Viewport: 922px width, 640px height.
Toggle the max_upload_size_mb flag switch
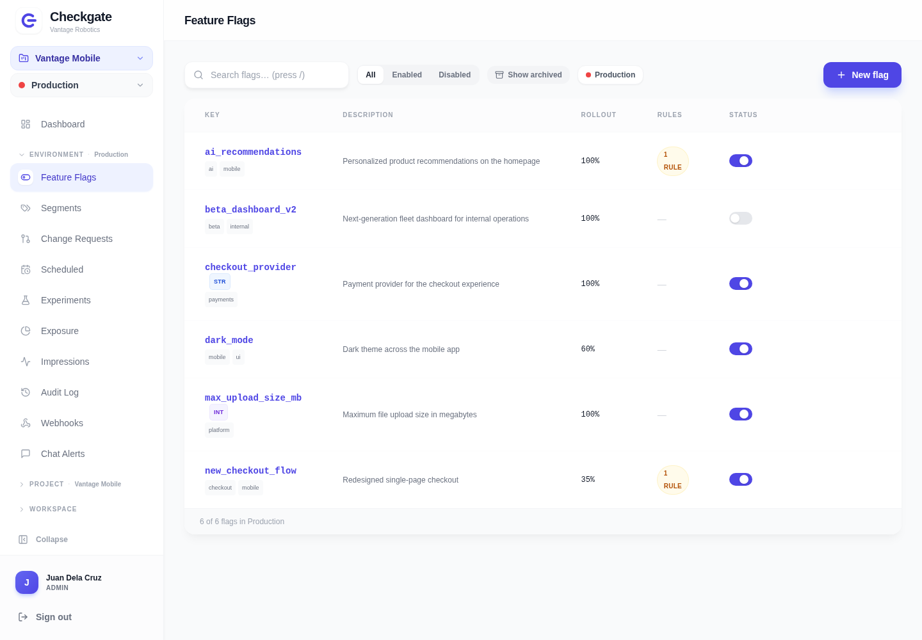click(x=741, y=414)
